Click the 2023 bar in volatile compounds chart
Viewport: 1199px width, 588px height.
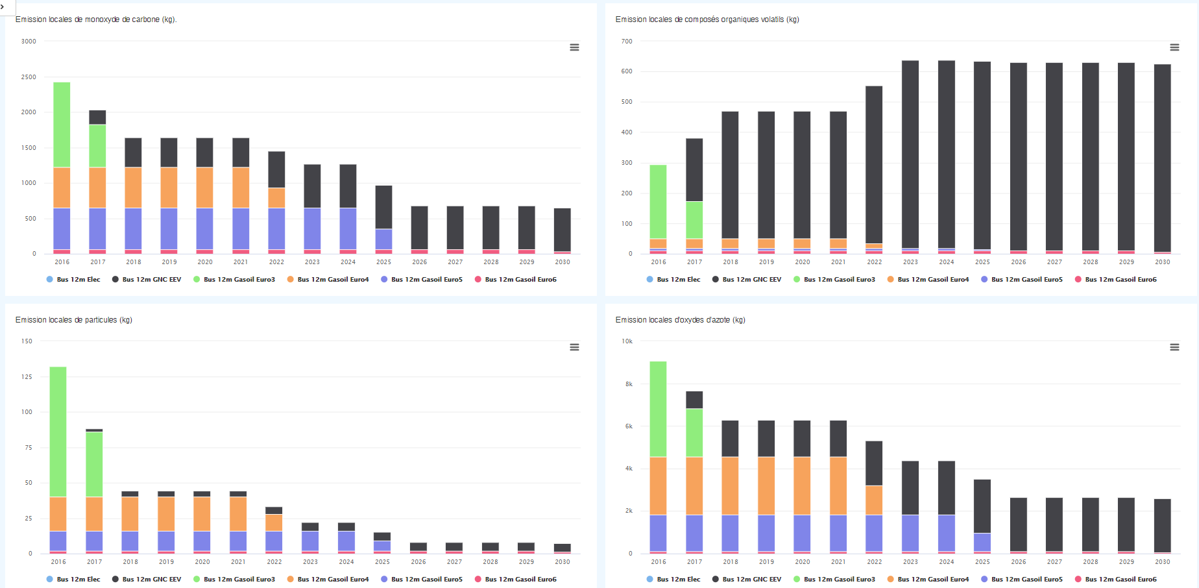[910, 156]
